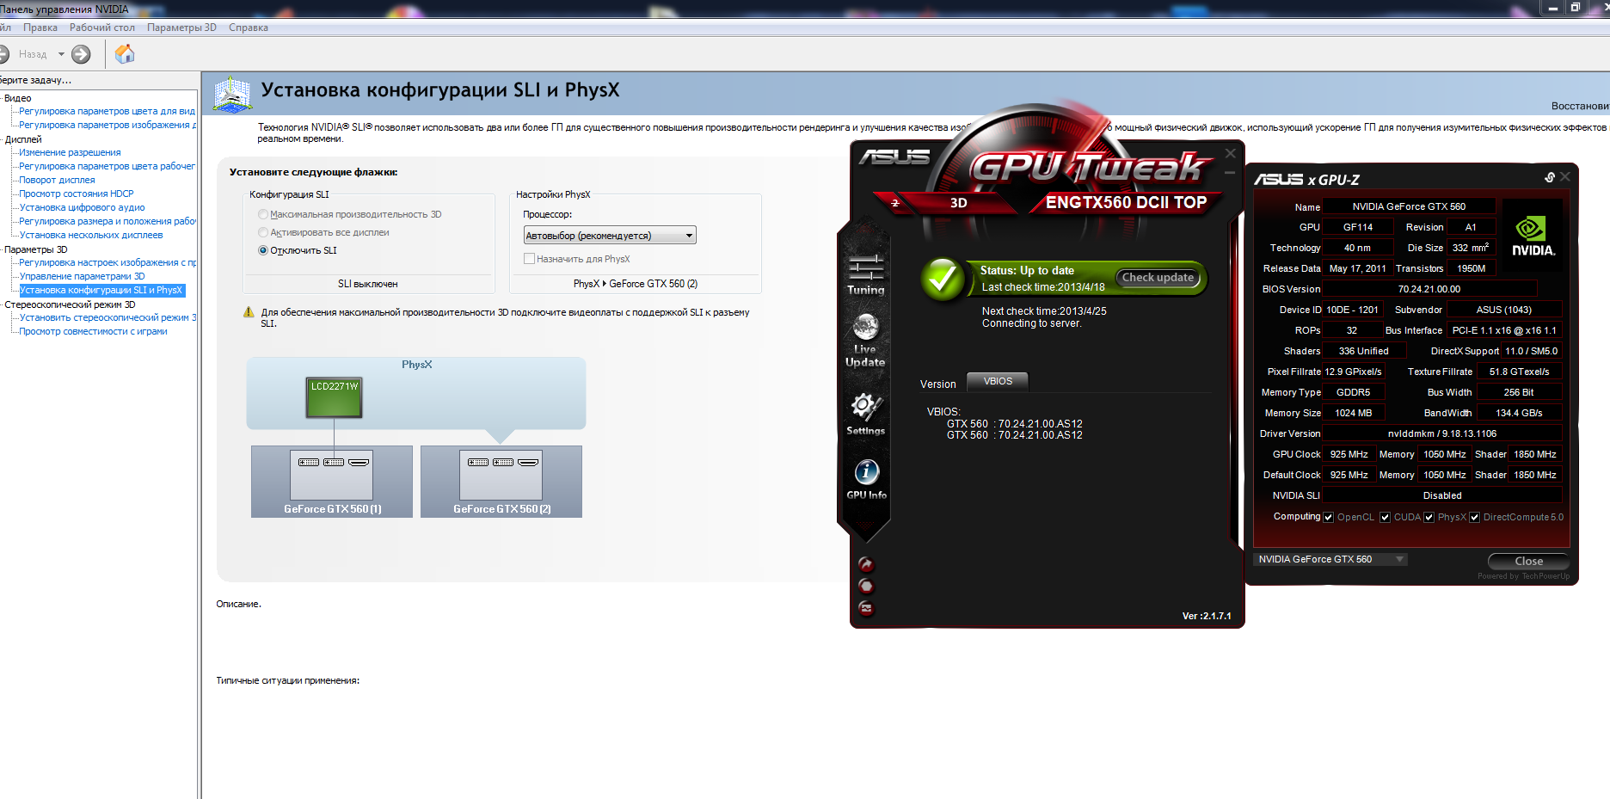The width and height of the screenshot is (1610, 799).
Task: Collapse the Параметры 3D tree category
Action: point(35,249)
